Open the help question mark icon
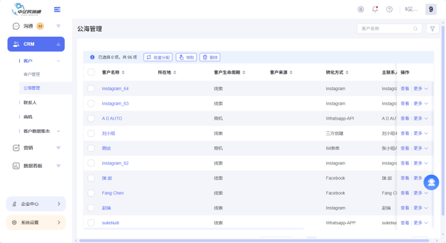 [x=389, y=10]
